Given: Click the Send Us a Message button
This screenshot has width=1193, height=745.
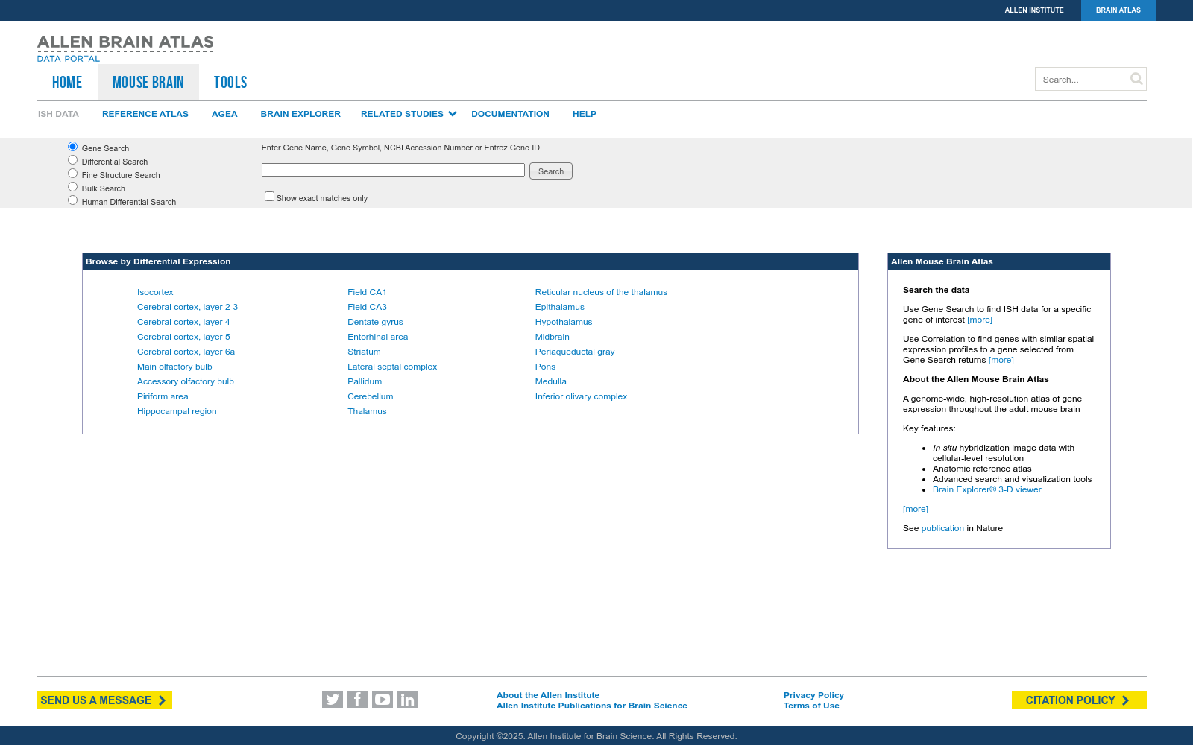Looking at the screenshot, I should pyautogui.click(x=104, y=700).
